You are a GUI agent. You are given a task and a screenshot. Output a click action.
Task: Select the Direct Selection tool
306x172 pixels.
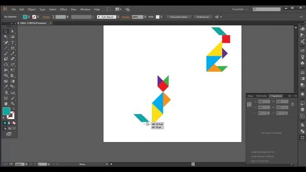tap(12, 32)
